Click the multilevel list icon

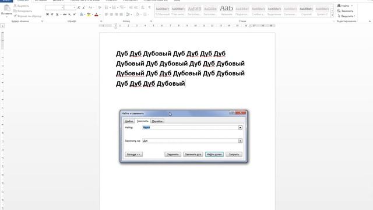tap(122, 8)
